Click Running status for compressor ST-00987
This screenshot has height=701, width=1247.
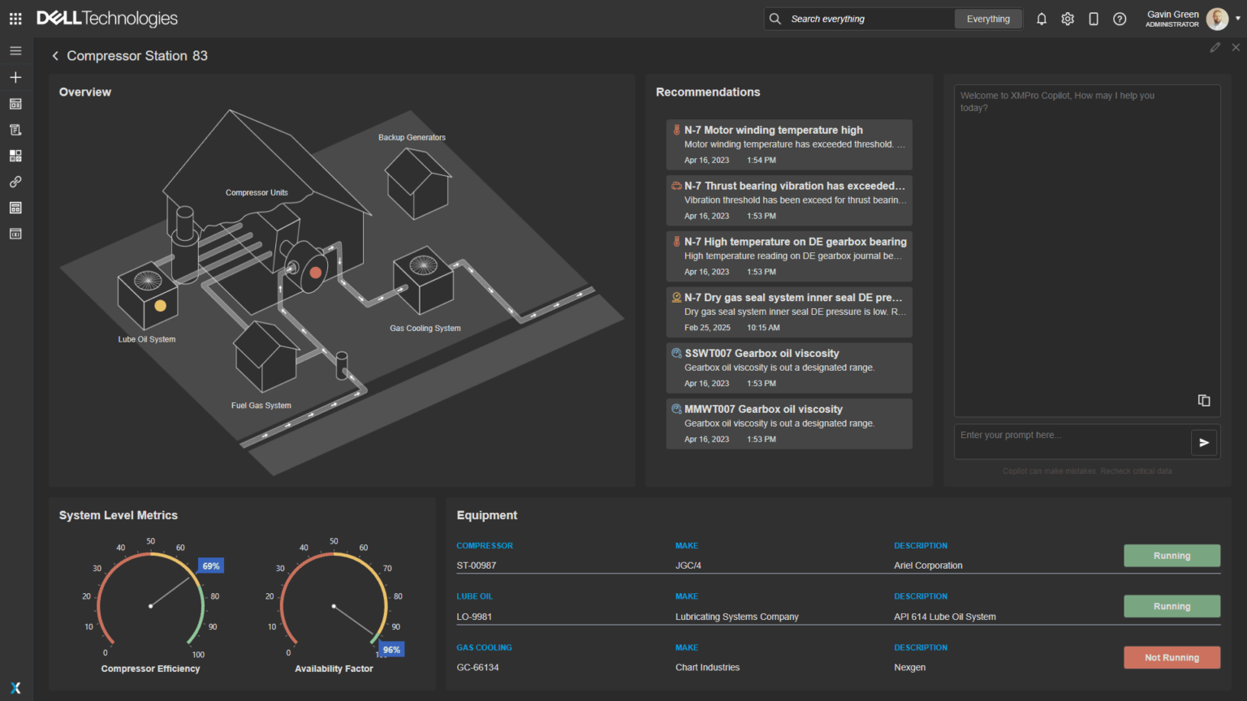coord(1171,556)
